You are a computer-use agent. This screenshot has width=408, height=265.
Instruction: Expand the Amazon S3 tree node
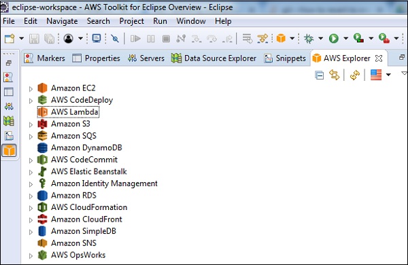tap(31, 124)
